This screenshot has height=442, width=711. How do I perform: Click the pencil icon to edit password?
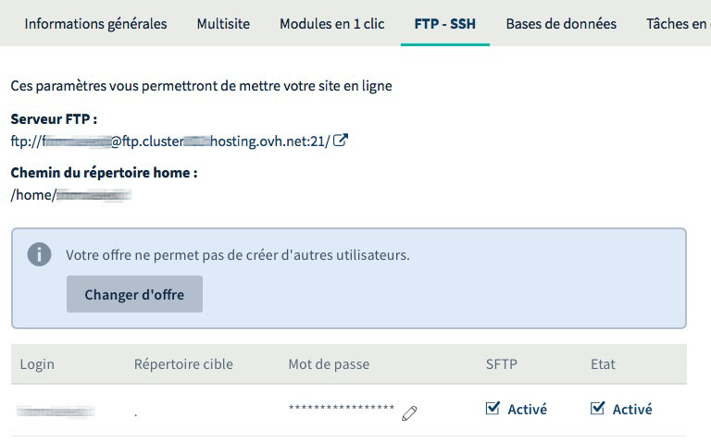tap(409, 413)
